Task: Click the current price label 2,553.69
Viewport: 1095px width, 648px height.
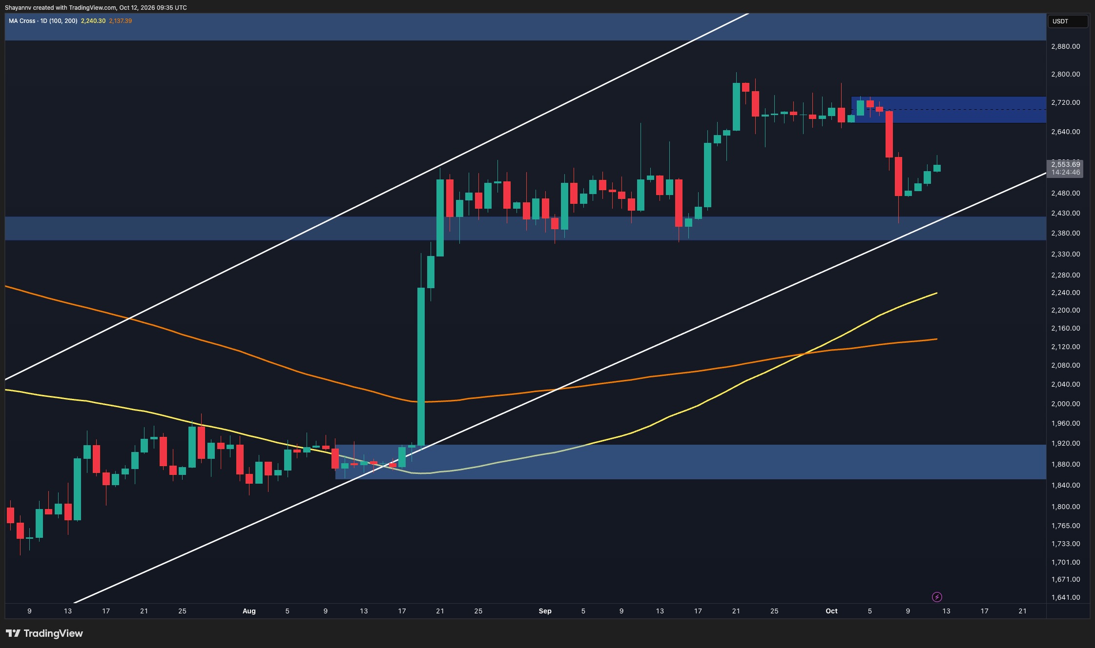Action: coord(1066,164)
